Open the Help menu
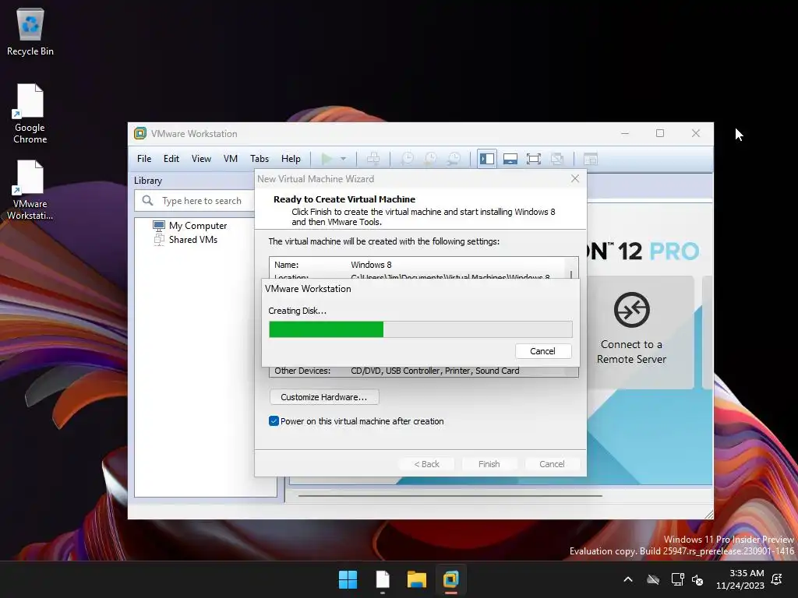The width and height of the screenshot is (798, 598). point(291,159)
